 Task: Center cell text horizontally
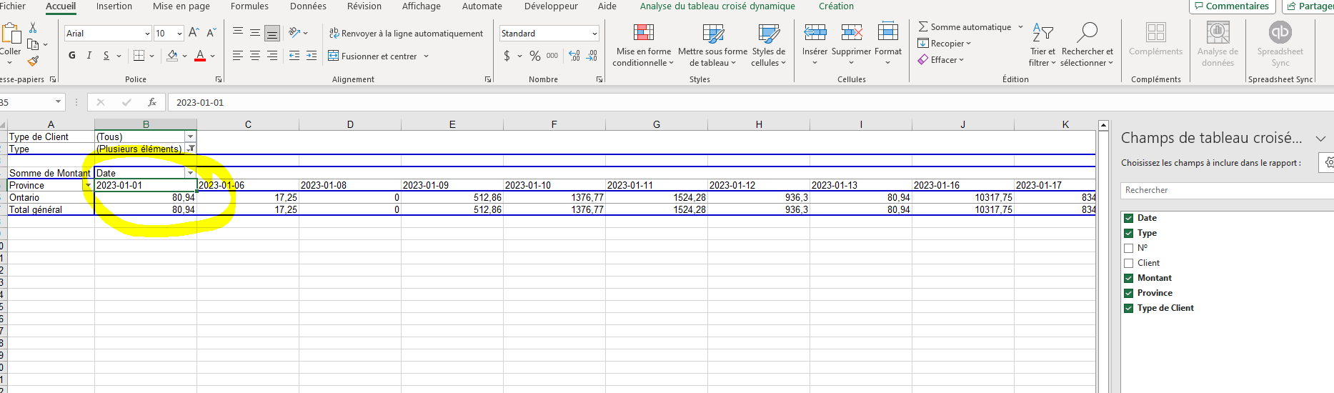point(255,56)
